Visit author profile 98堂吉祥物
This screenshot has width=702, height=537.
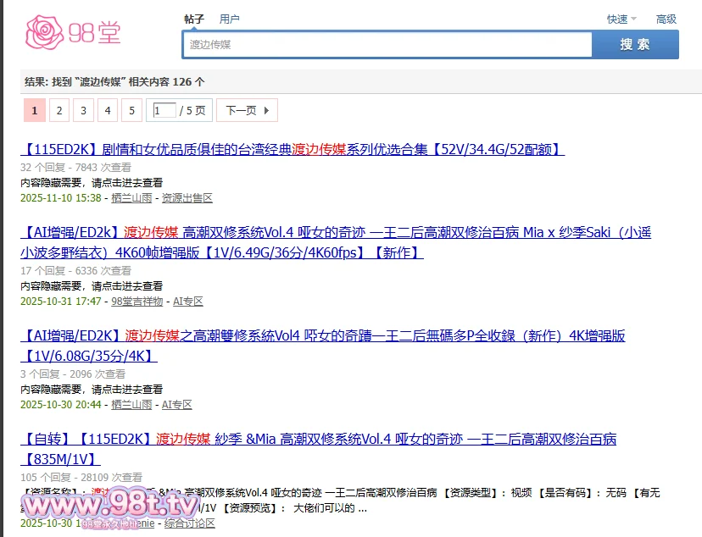[136, 301]
